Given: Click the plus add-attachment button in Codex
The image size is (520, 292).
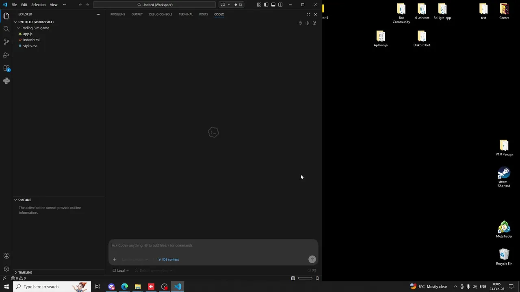Looking at the screenshot, I should click(x=115, y=260).
